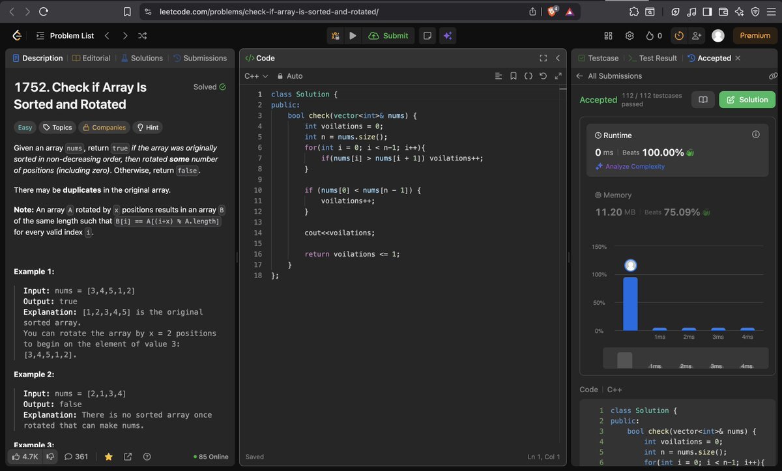Click the tall runtime distribution bar
Screen dimensions: 782x471
click(630, 304)
